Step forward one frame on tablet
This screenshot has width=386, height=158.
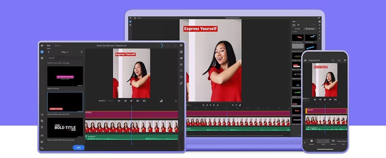click(138, 101)
